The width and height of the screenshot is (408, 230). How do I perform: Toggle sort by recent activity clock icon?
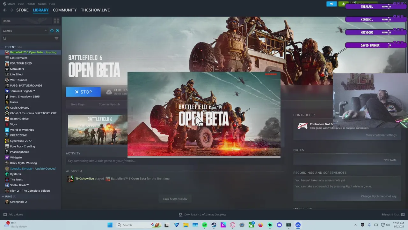(52, 31)
